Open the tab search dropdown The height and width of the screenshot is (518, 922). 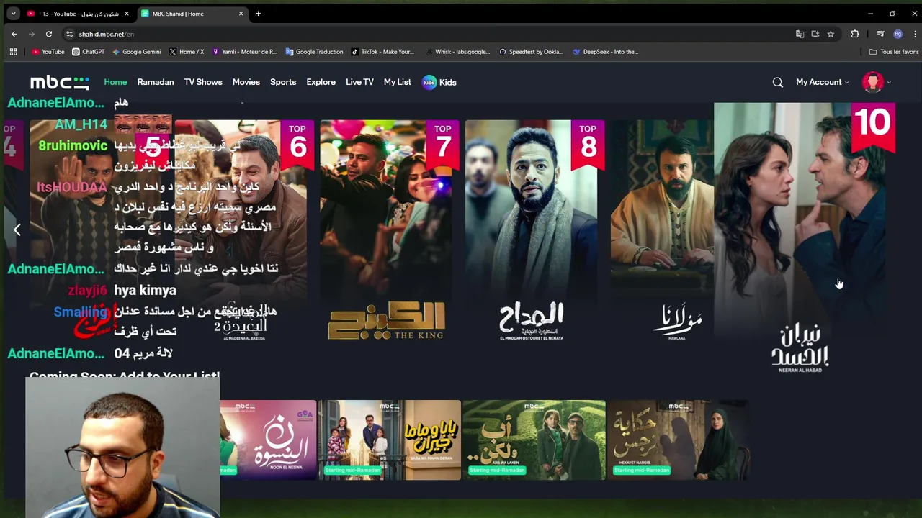point(13,14)
